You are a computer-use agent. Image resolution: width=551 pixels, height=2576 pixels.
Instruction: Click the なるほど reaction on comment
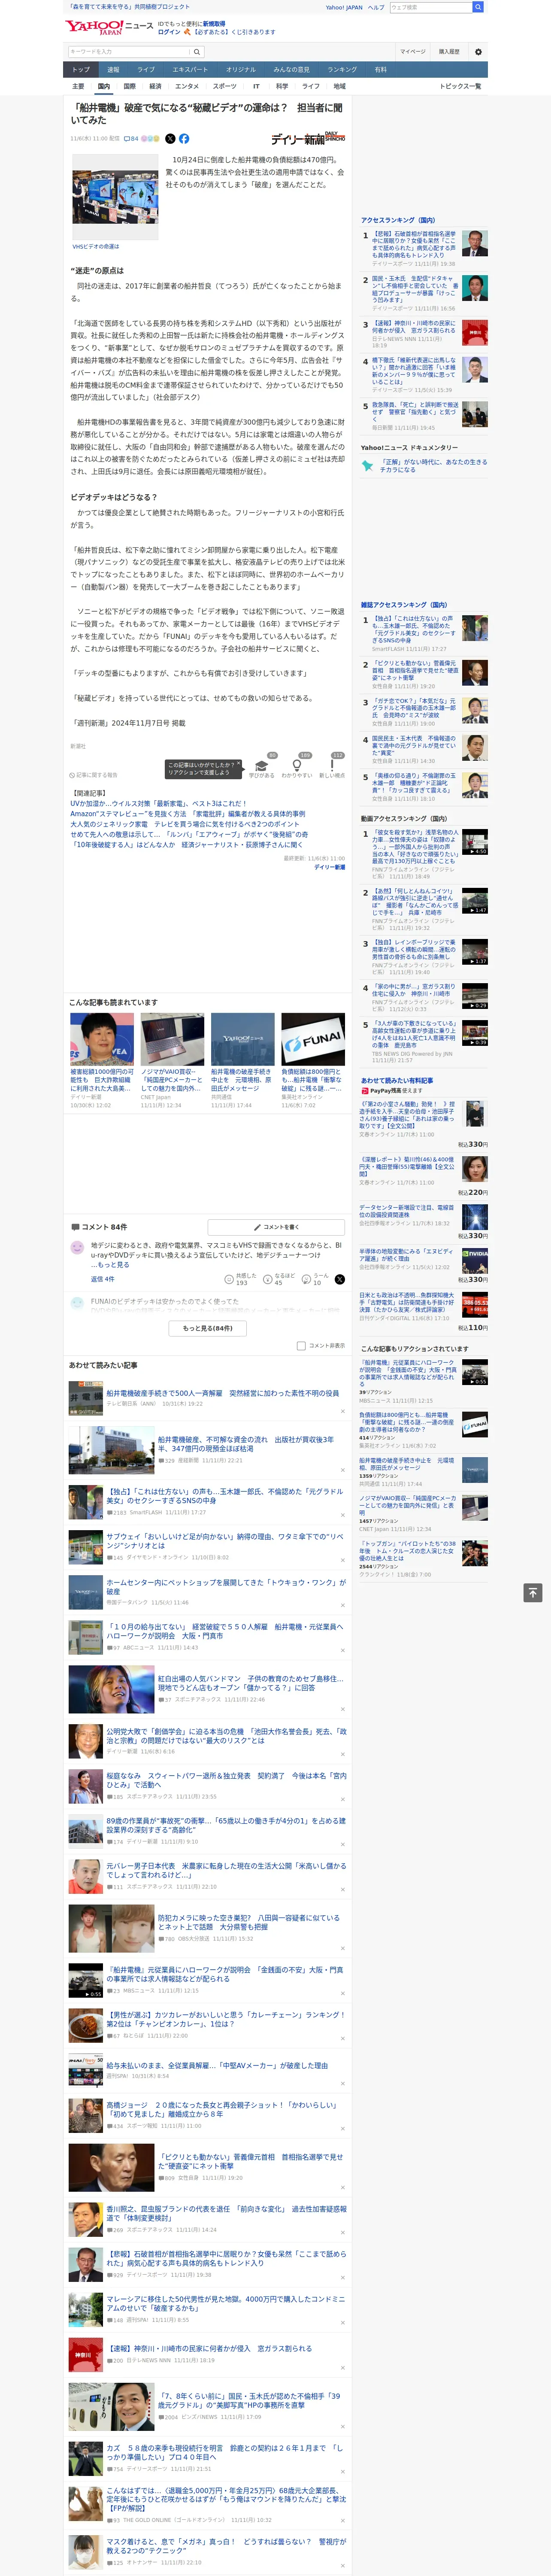tap(279, 1279)
